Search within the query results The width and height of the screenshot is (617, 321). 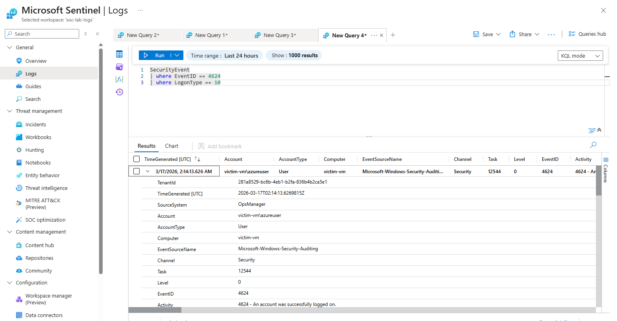(x=593, y=145)
